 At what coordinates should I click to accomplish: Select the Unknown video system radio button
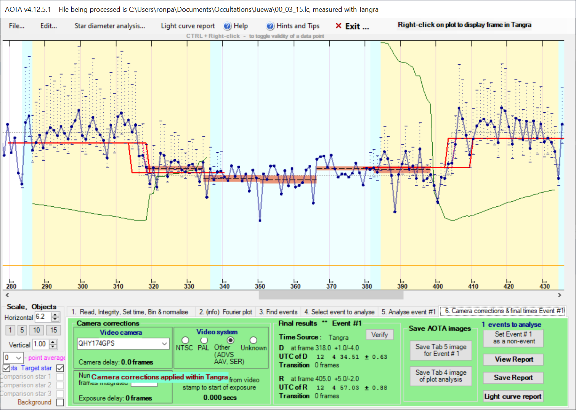[x=253, y=340]
